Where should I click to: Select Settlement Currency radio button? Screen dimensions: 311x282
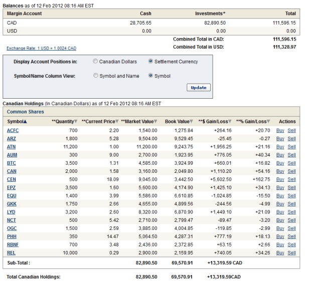click(x=150, y=62)
